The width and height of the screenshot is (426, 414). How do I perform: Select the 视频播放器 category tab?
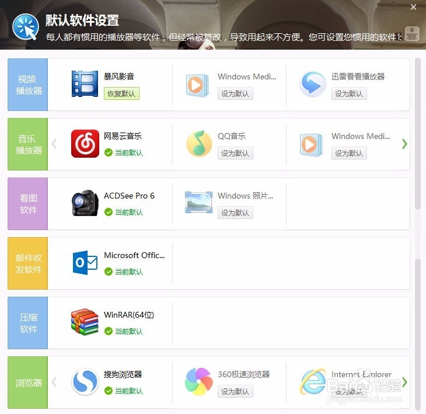[27, 85]
